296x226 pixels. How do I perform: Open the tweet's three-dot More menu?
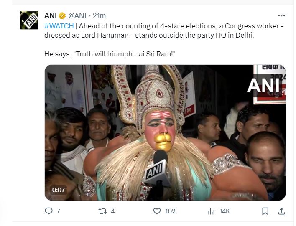tap(281, 16)
